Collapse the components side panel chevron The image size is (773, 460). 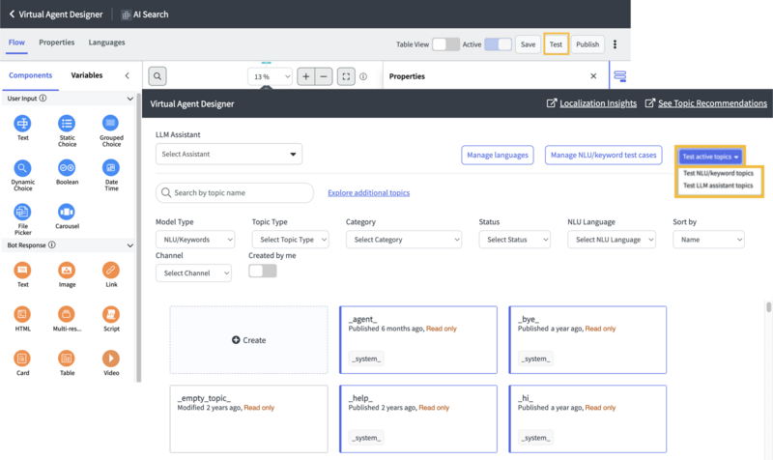[128, 75]
